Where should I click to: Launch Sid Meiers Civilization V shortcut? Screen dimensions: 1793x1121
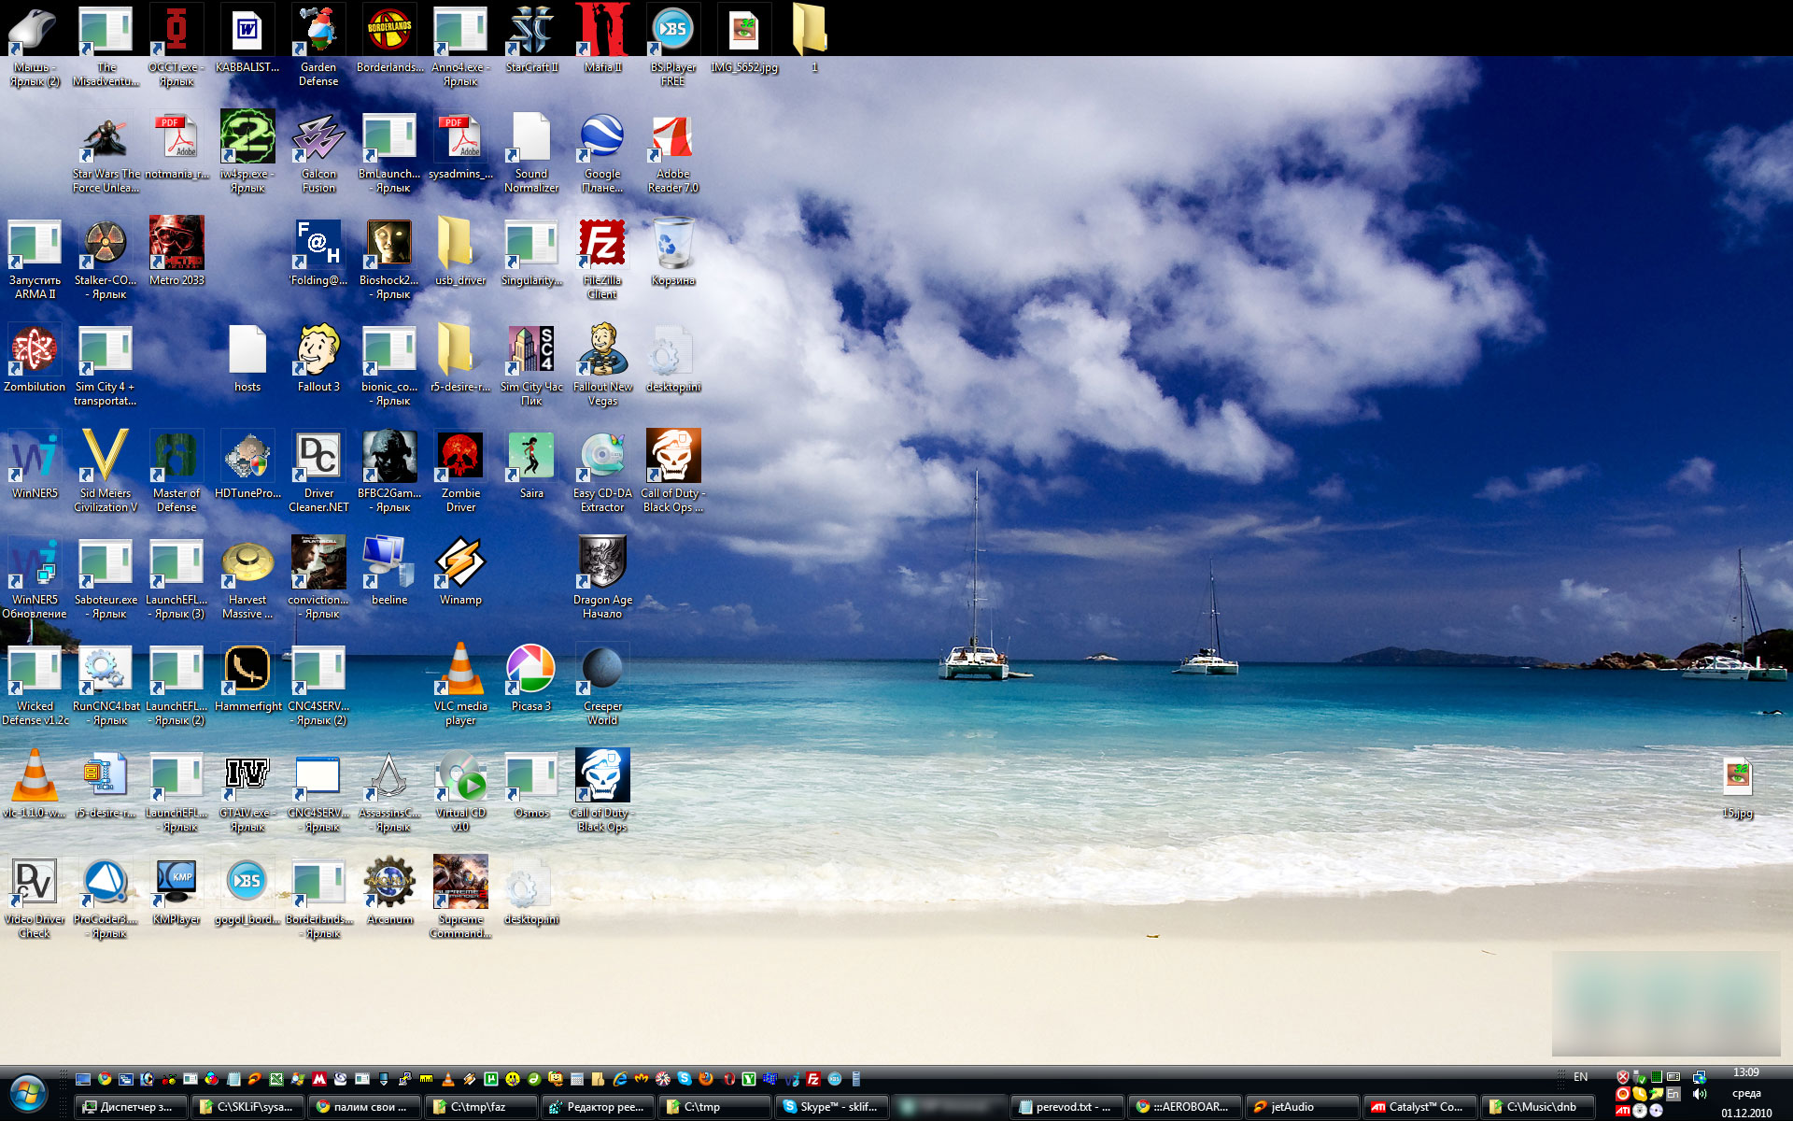click(106, 471)
